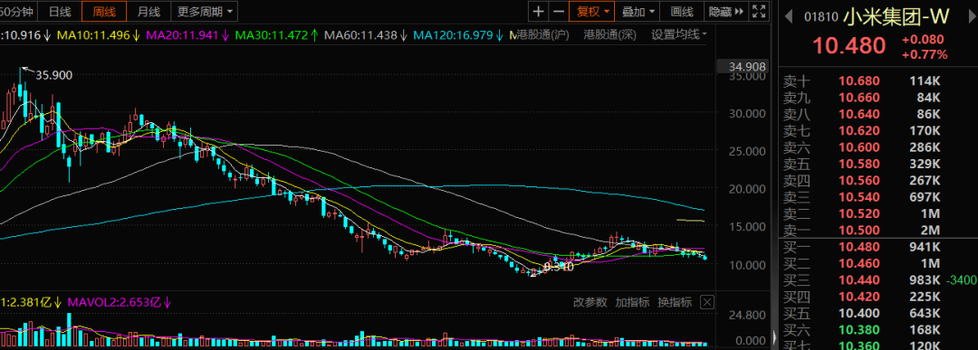Zoom out chart with minus icon
Screen dimensions: 978x350
tap(558, 11)
